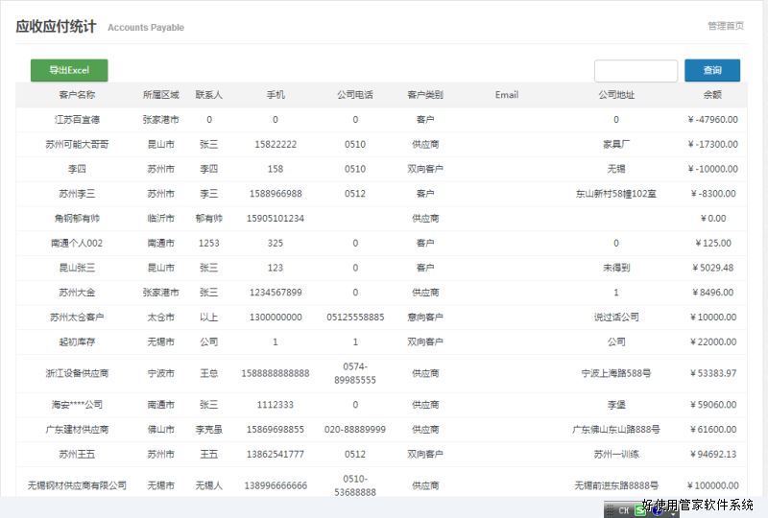Screen dimensions: 768x518
Task: Select the 苏州可能大哥哥 customer name
Action: click(77, 144)
